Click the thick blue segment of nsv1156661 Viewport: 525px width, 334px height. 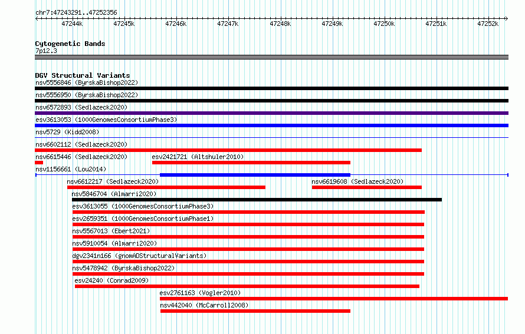(255, 175)
